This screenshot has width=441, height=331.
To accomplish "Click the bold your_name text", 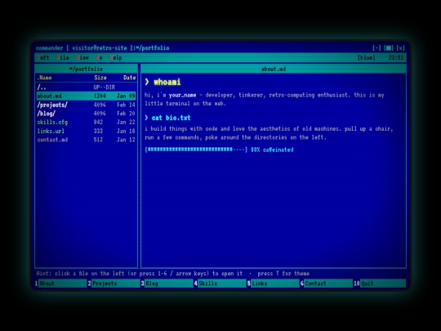I will [x=182, y=95].
